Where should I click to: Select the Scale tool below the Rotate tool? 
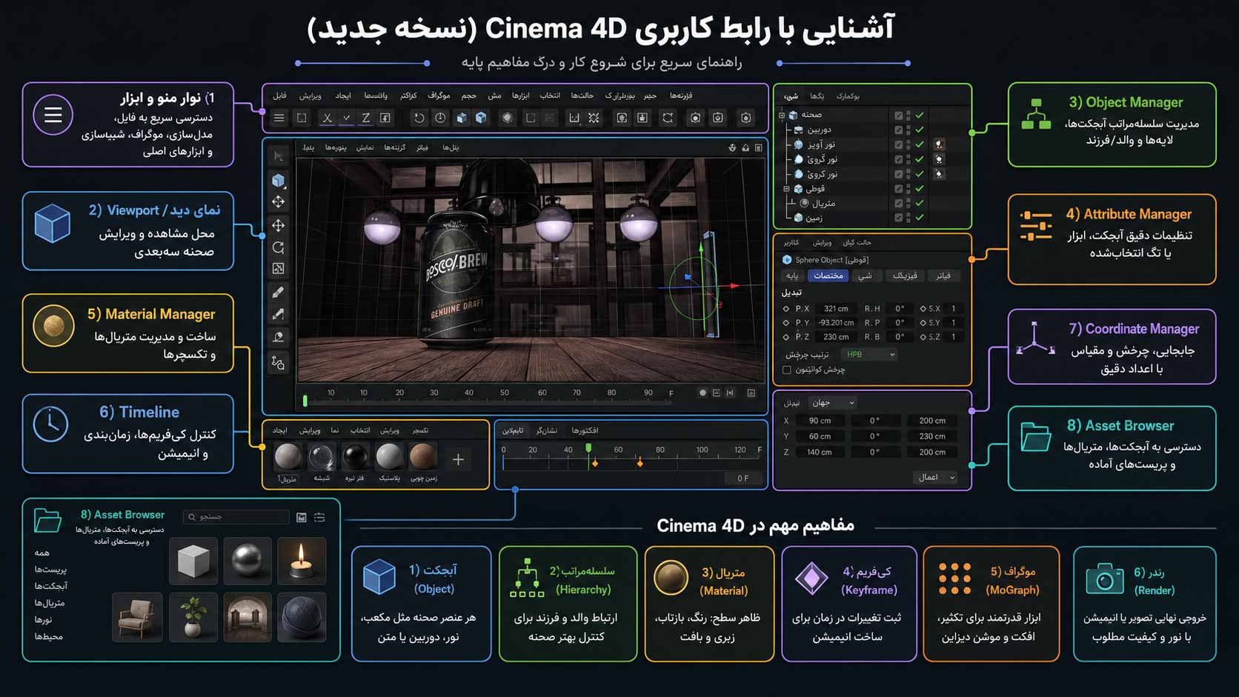coord(279,269)
